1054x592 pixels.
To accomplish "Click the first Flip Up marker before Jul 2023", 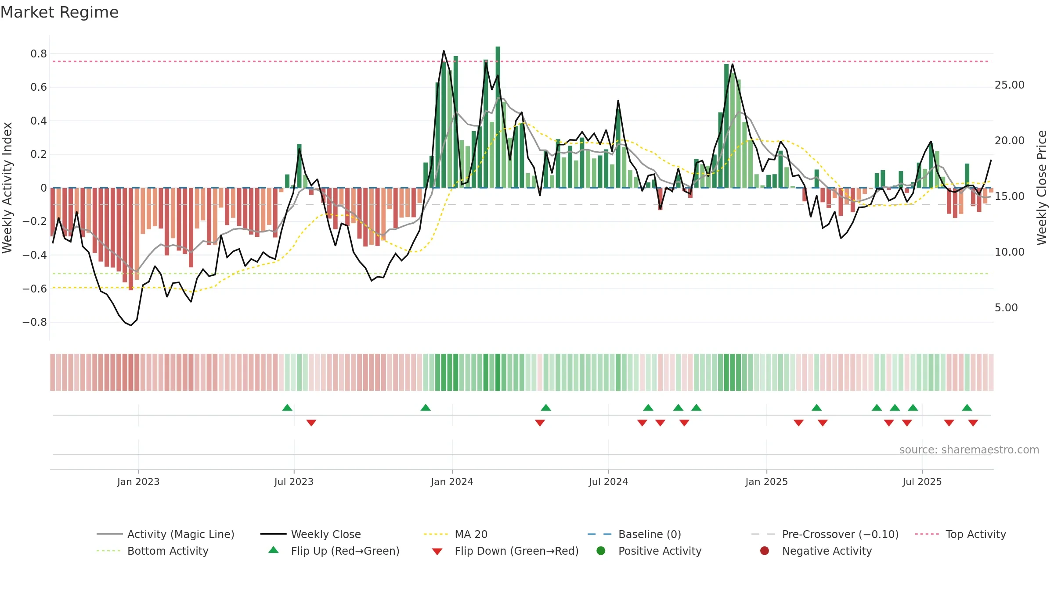I will 287,407.
